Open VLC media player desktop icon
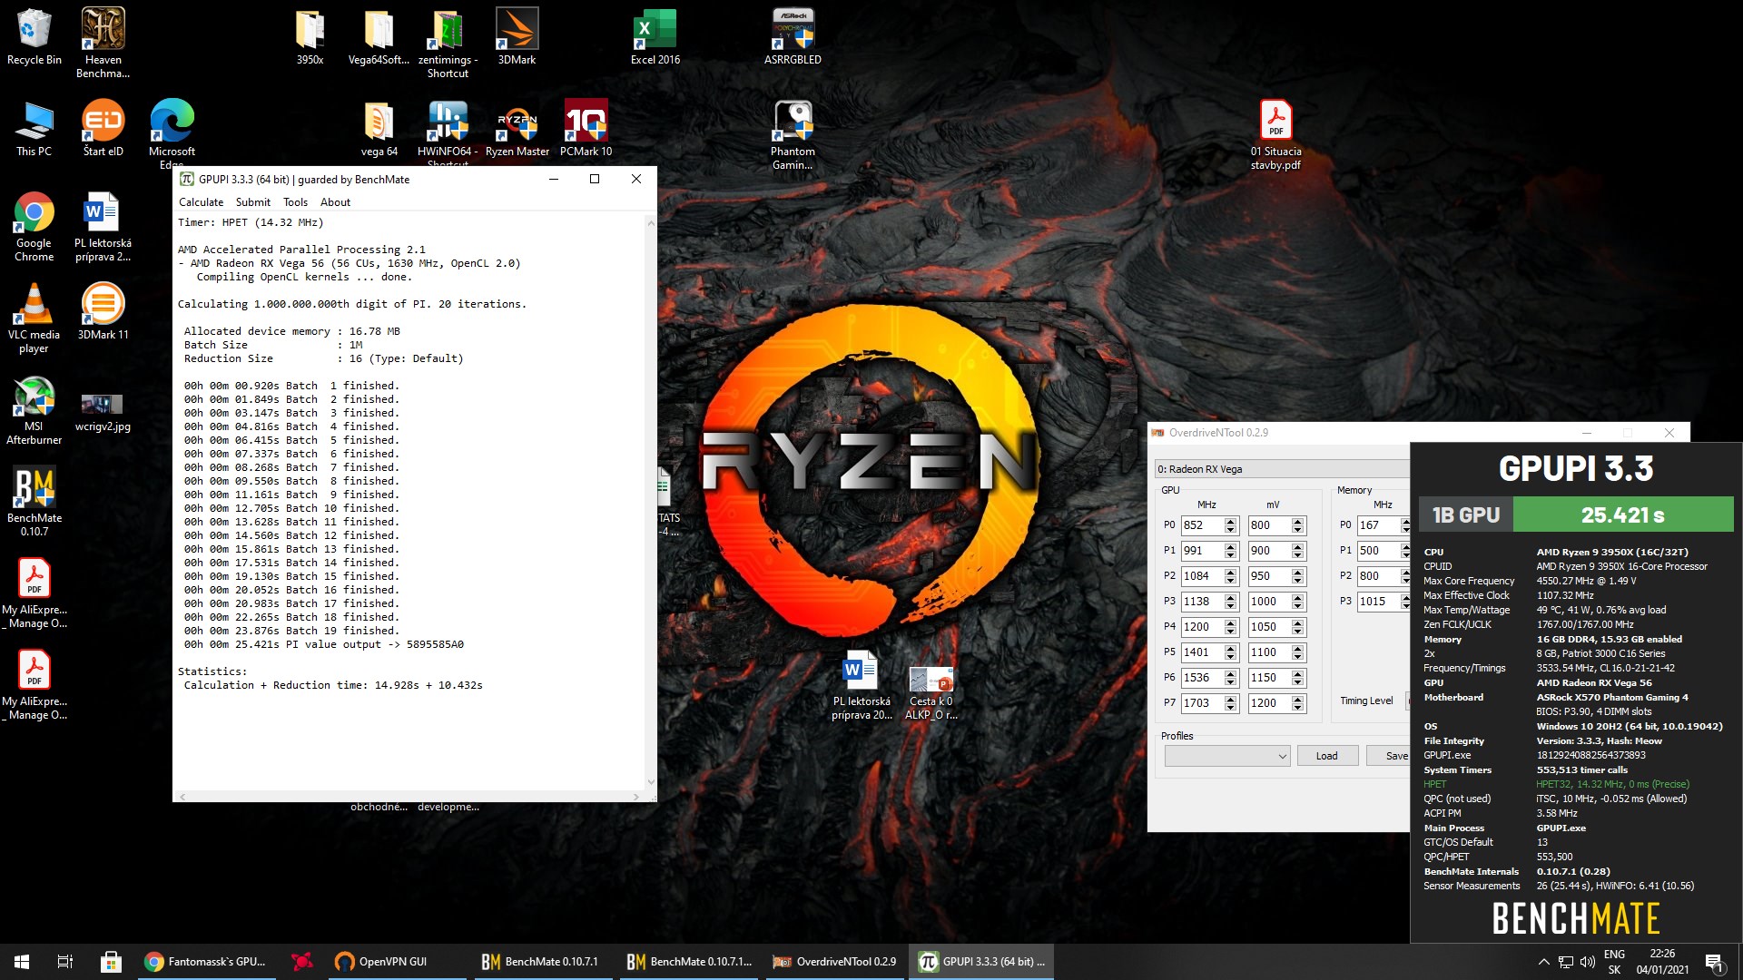This screenshot has height=980, width=1743. (34, 318)
